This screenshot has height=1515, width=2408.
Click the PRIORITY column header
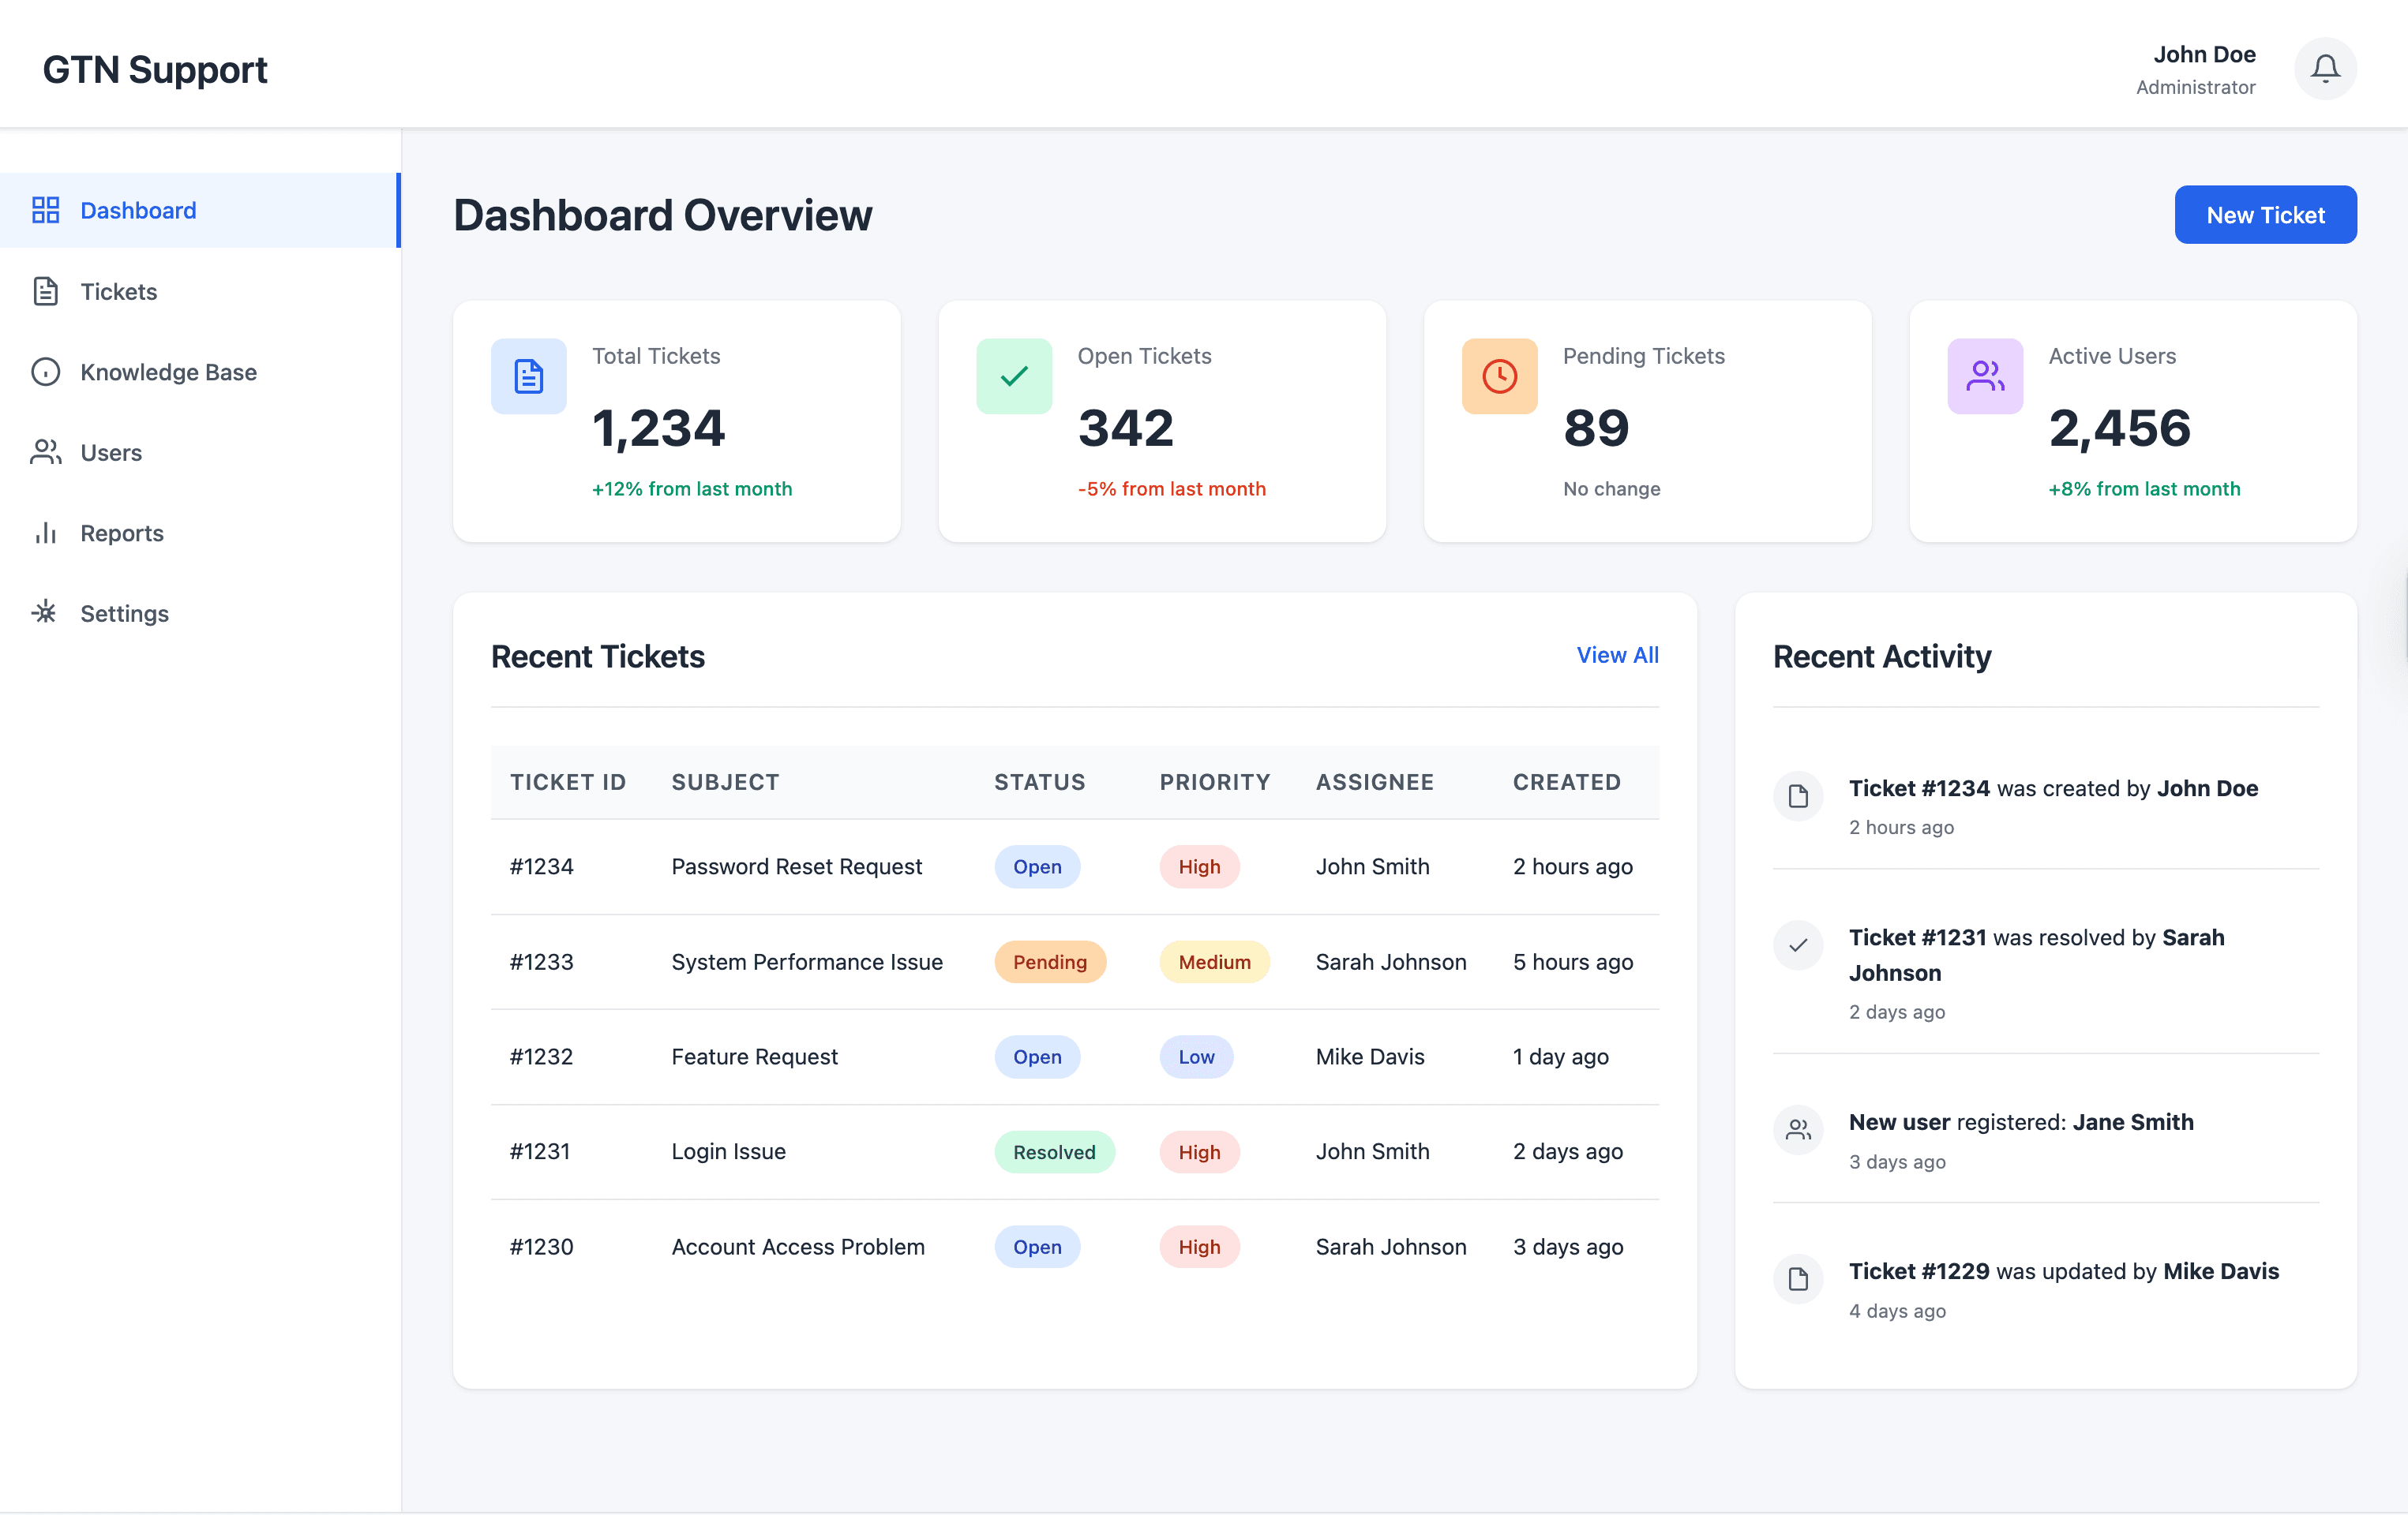coord(1214,781)
